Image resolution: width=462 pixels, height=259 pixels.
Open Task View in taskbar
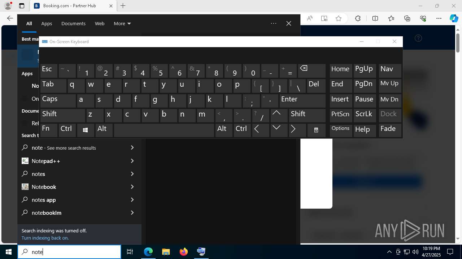click(x=130, y=252)
